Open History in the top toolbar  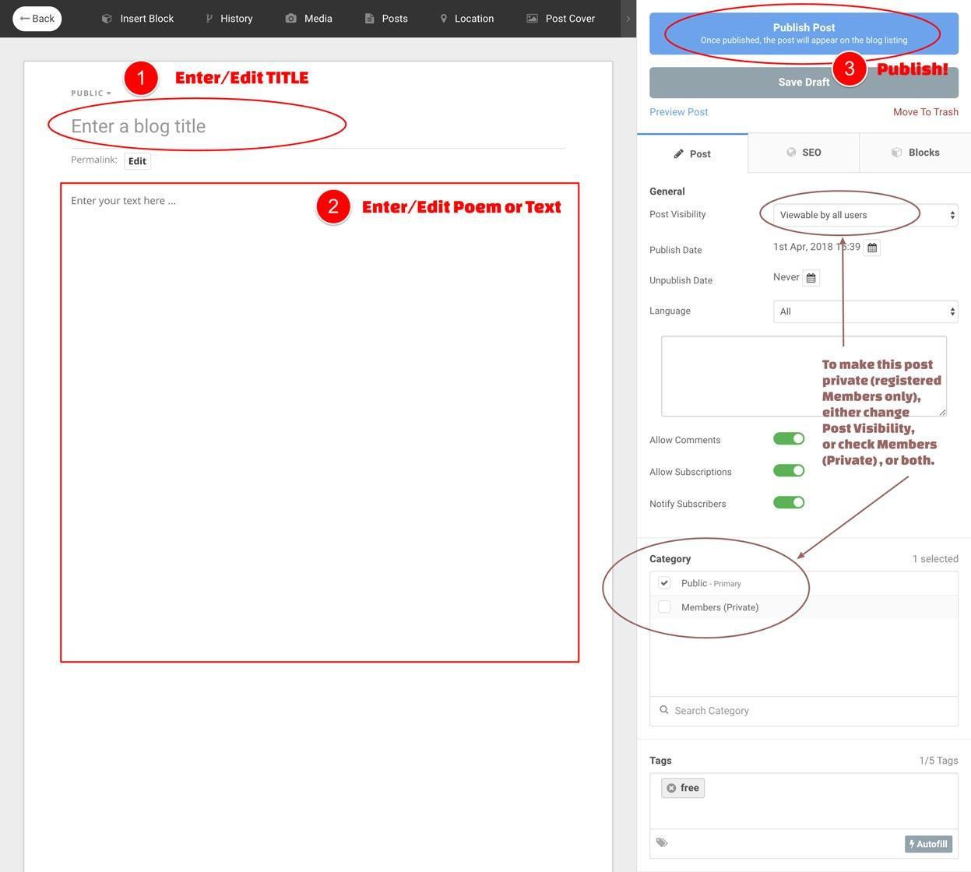(229, 19)
